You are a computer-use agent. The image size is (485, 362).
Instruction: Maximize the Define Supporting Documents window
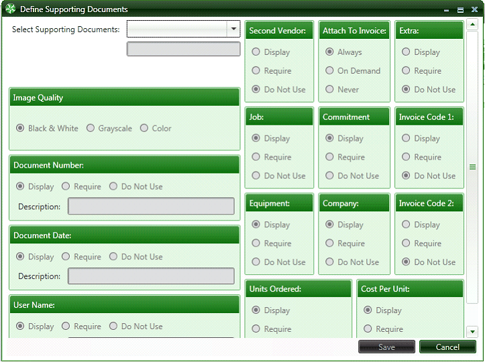tap(460, 10)
